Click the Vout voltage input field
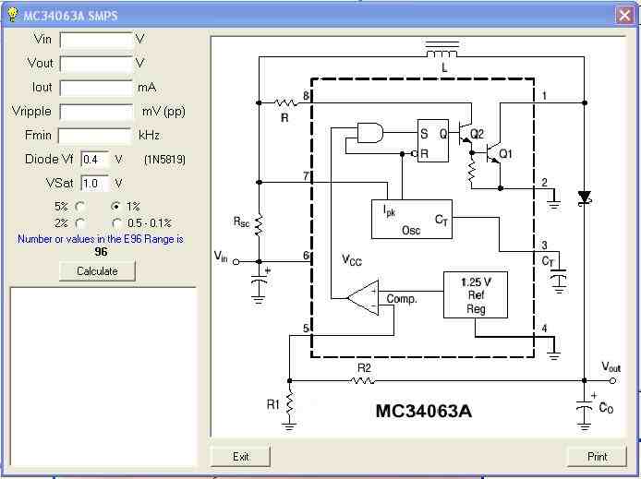Viewport: 641px width, 479px height. coord(97,64)
